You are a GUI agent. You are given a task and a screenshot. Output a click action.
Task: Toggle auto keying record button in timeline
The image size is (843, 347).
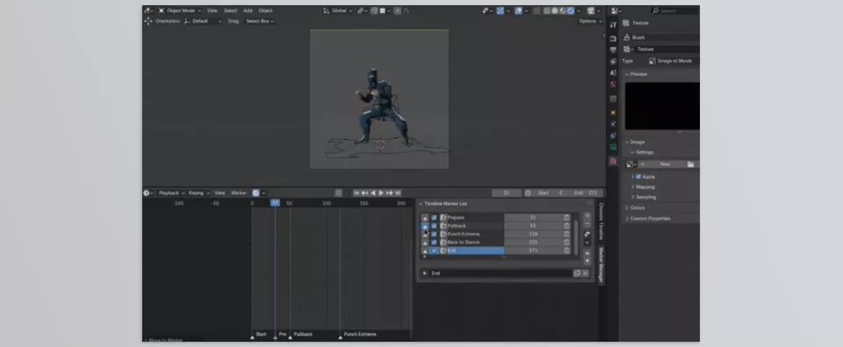point(338,192)
